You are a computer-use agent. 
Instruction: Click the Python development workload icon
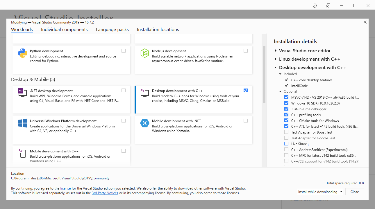[23, 53]
